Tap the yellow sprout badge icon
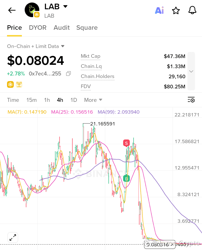This screenshot has height=250, width=202. click(19, 84)
